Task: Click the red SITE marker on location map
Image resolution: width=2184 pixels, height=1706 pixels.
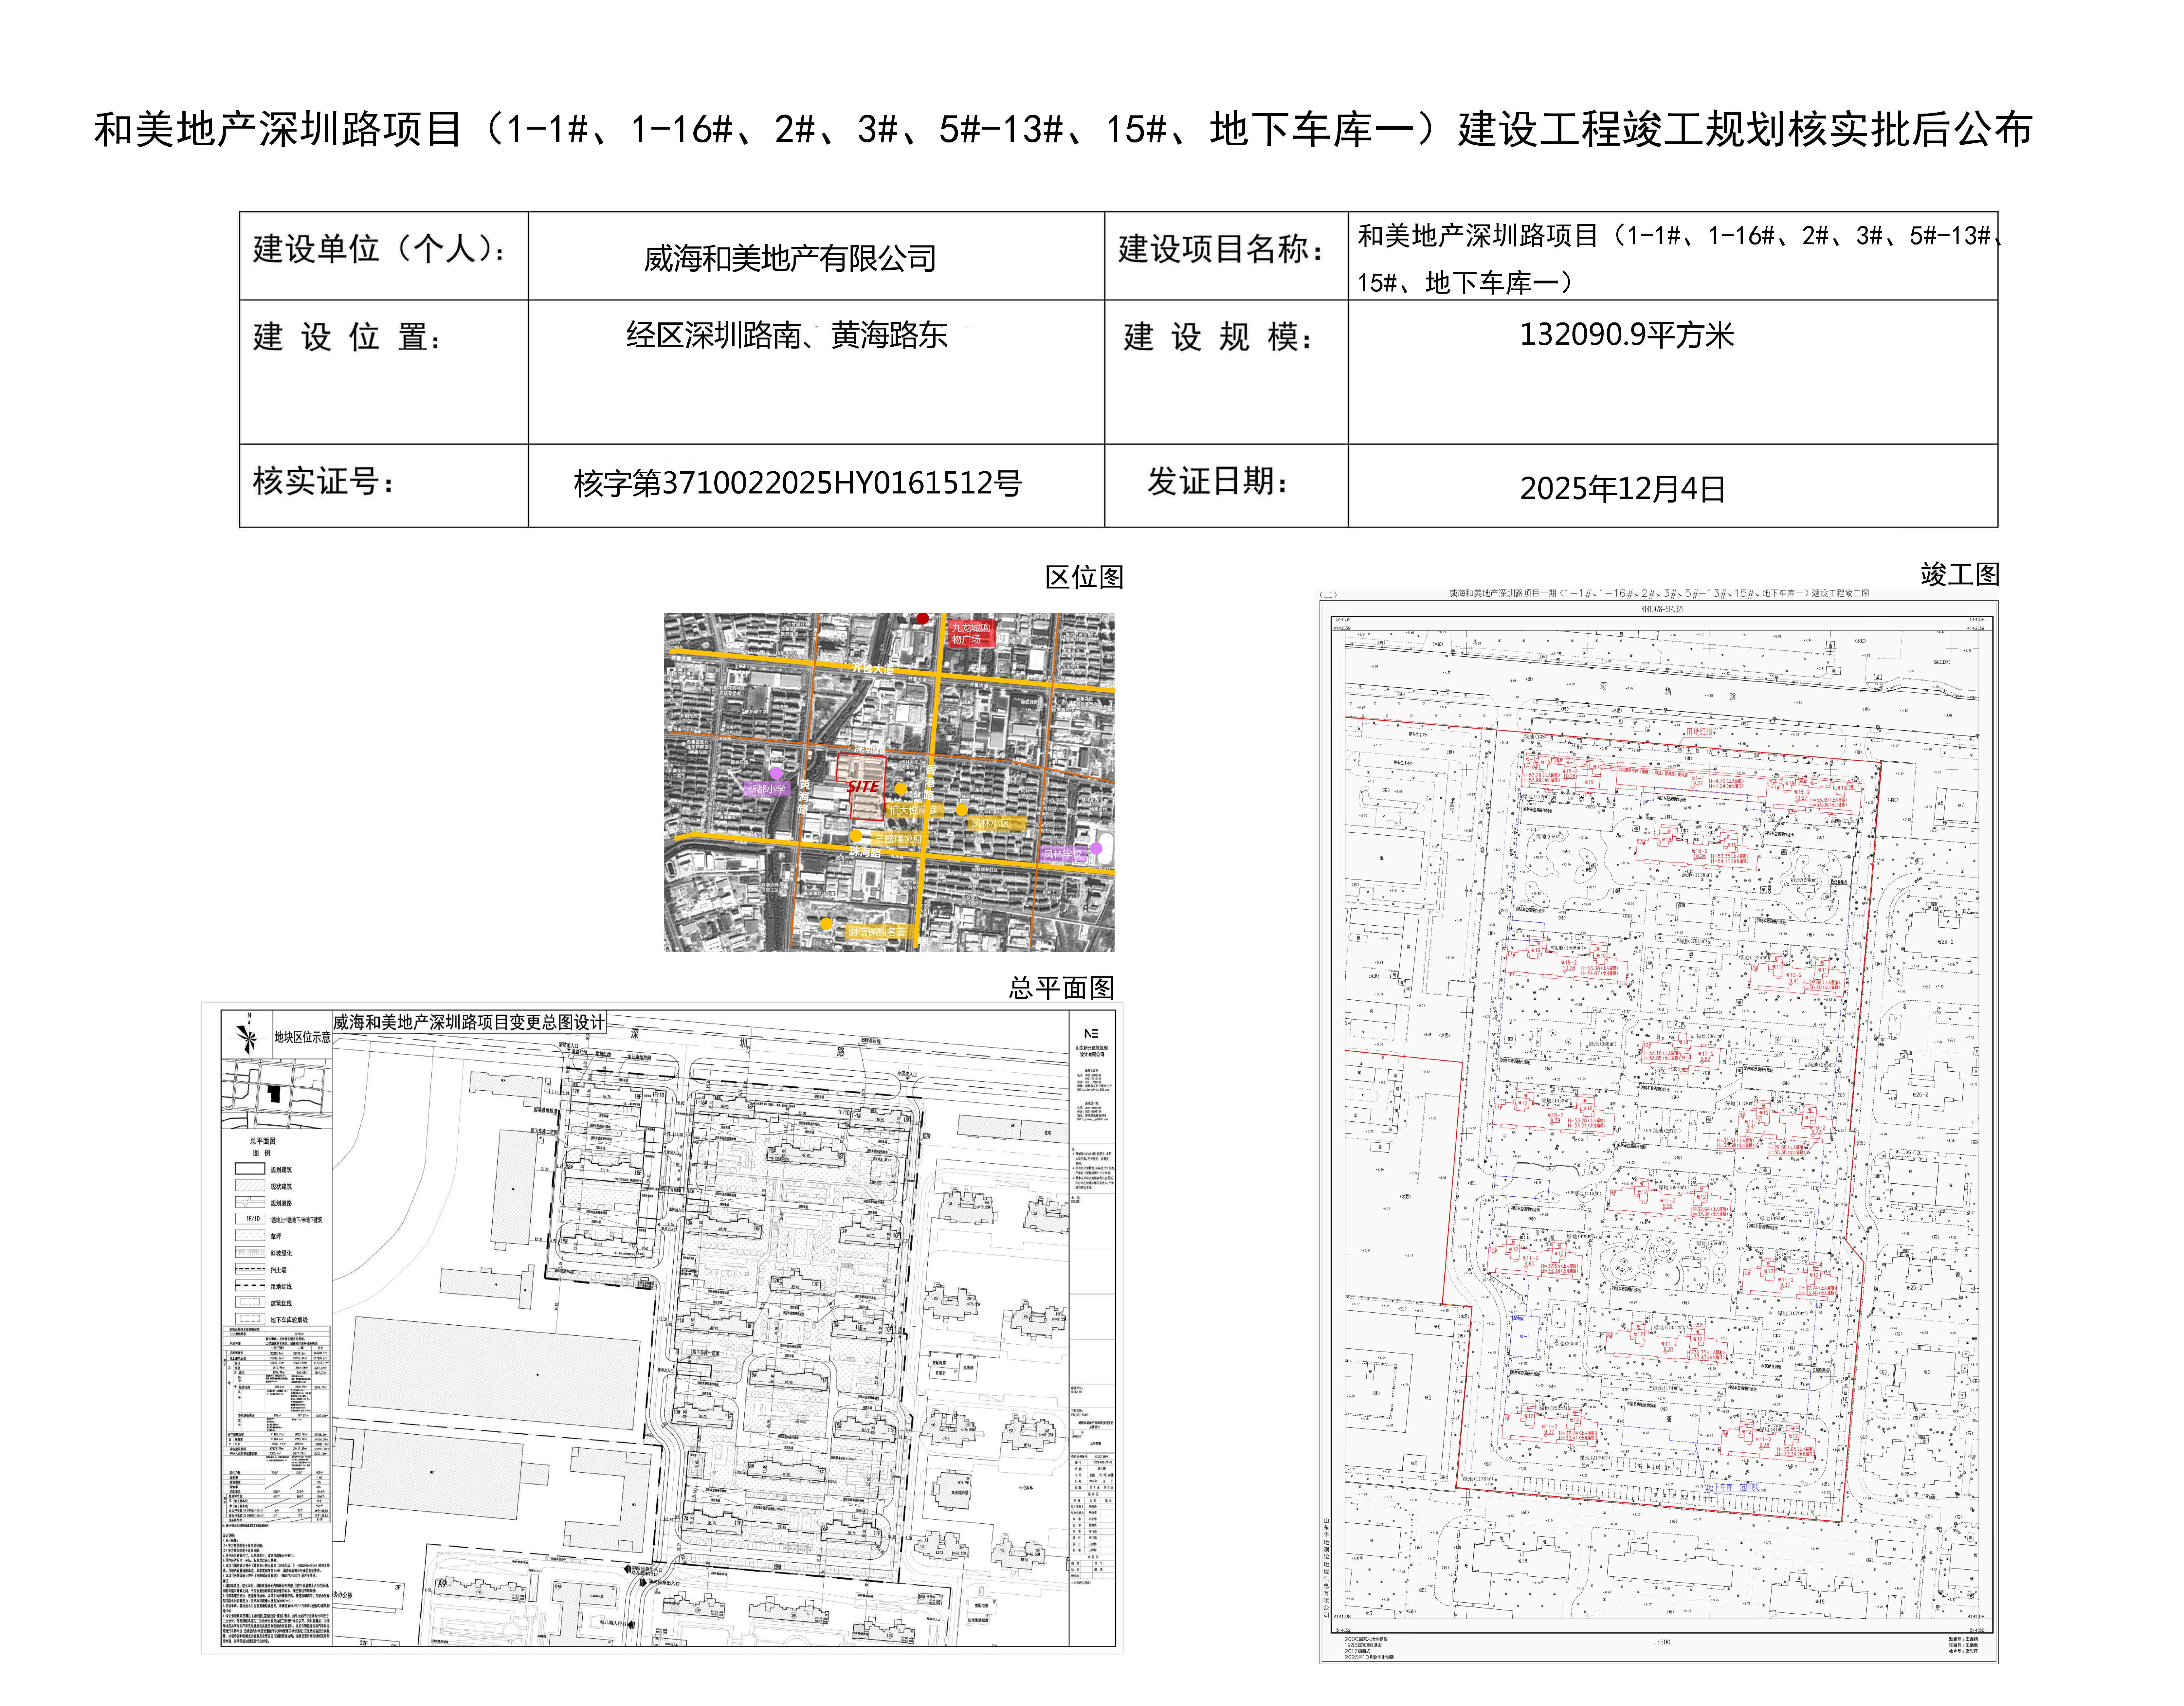Action: pos(863,786)
